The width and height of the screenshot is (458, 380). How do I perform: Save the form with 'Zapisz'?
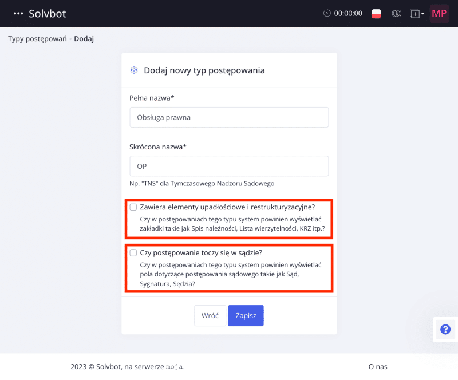246,315
